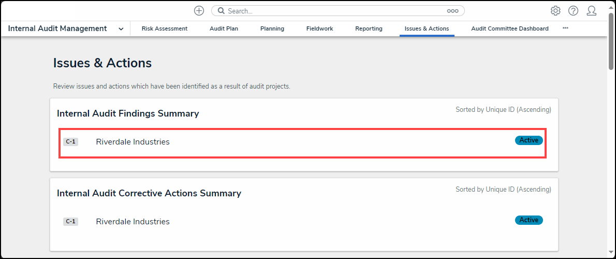Click the plus create-new icon

click(x=199, y=11)
